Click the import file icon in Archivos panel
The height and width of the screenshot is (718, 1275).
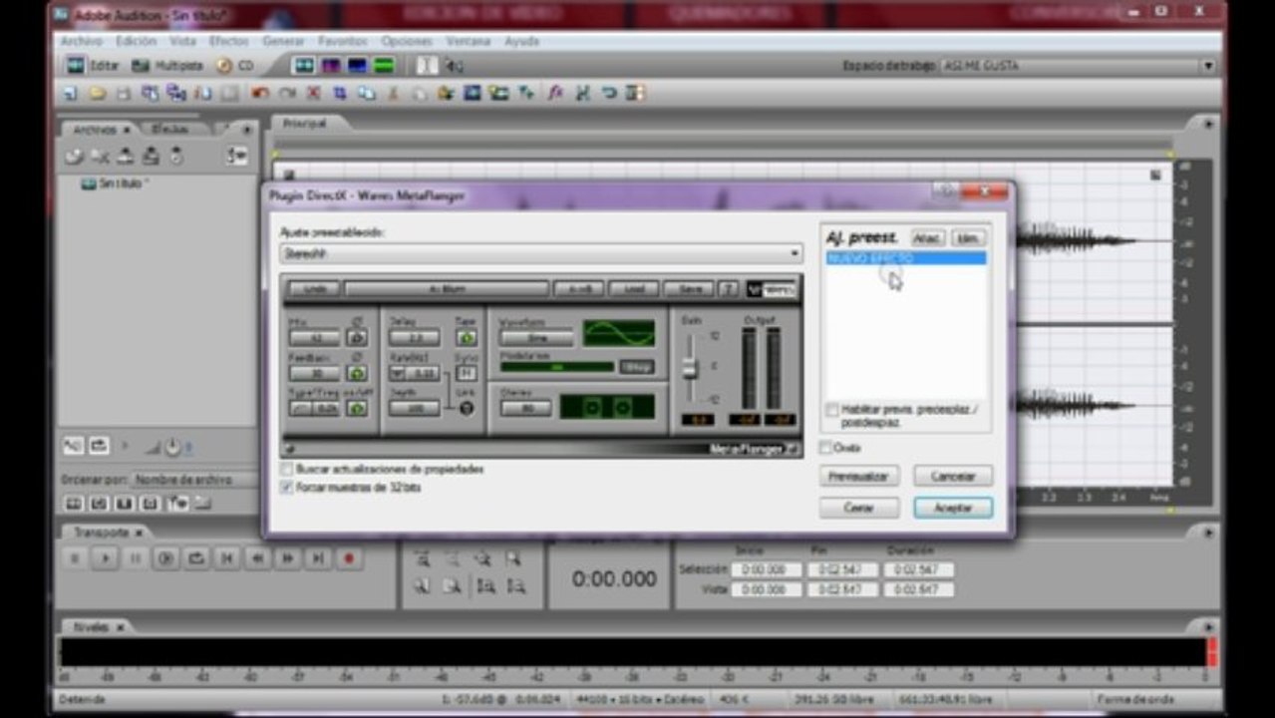click(x=75, y=157)
